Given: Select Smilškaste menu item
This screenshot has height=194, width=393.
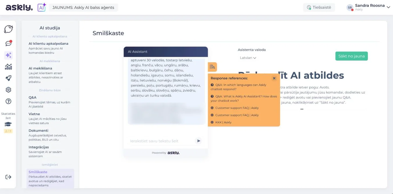Looking at the screenshot, I should pos(50,179).
